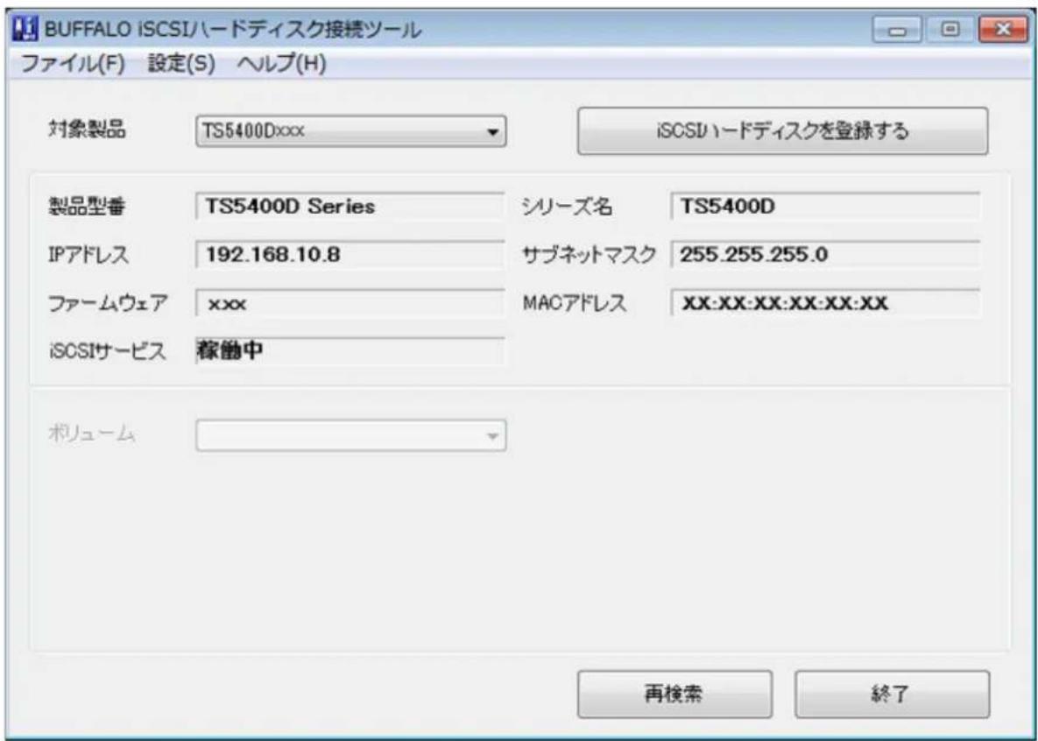Click the iSCSIハードディスクを登録する button
This screenshot has height=741, width=1038.
coord(782,131)
